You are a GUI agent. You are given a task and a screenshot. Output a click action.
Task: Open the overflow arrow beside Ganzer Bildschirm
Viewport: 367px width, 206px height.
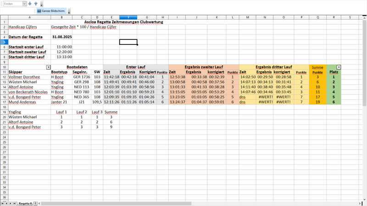(x=69, y=11)
